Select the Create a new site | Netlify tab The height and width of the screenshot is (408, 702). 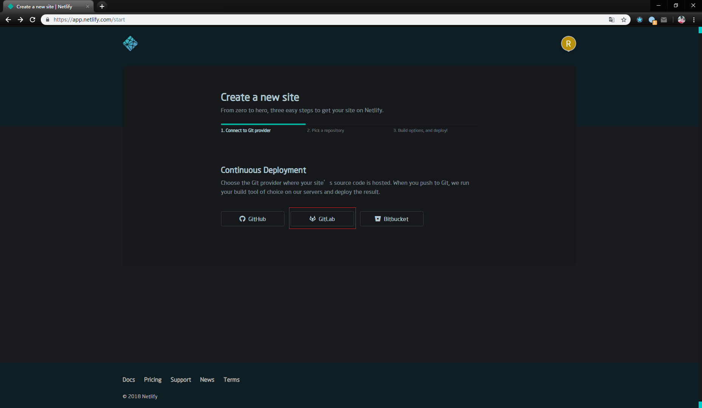click(48, 6)
